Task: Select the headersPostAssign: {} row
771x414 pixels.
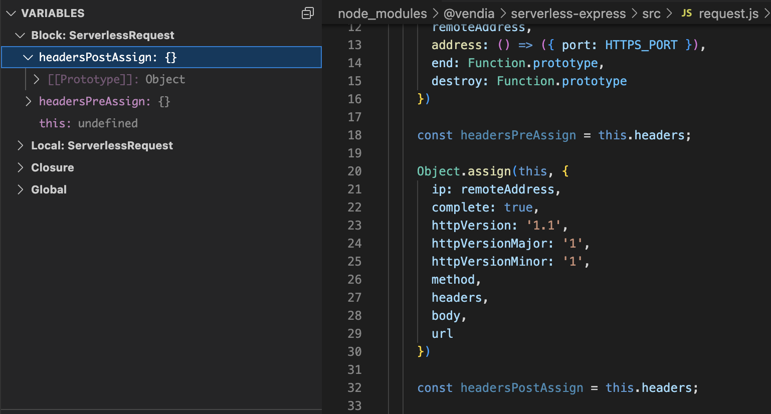Action: (161, 57)
